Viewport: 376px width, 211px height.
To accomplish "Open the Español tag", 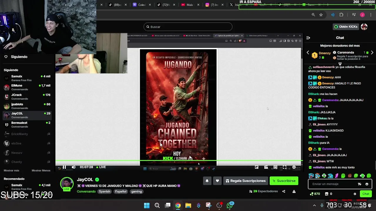I will (x=121, y=191).
